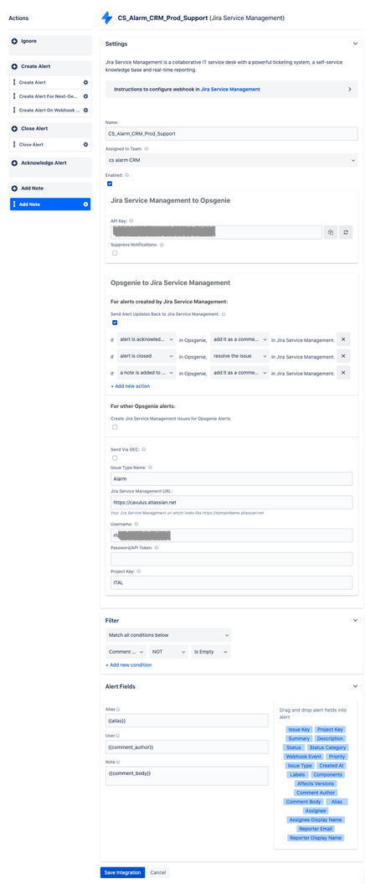Click Save Integration button

pos(123,872)
